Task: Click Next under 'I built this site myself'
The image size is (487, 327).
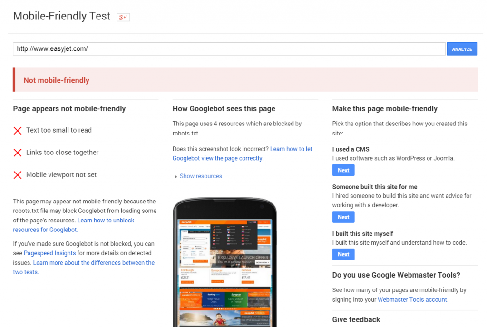Action: point(343,254)
